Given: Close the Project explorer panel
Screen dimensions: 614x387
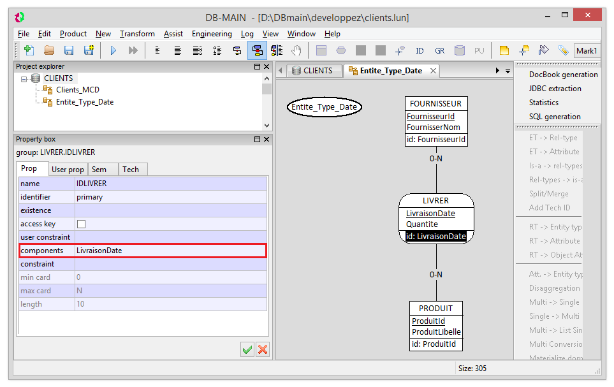Looking at the screenshot, I should (x=267, y=66).
